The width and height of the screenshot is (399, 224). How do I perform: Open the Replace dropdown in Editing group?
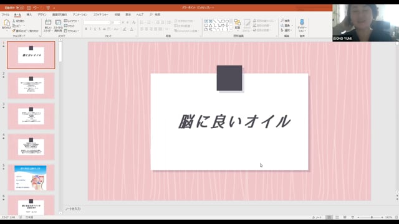(x=287, y=26)
